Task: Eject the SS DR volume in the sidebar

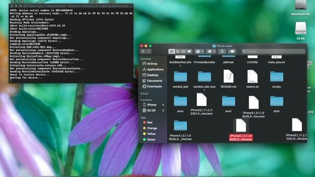Action: [x=163, y=110]
